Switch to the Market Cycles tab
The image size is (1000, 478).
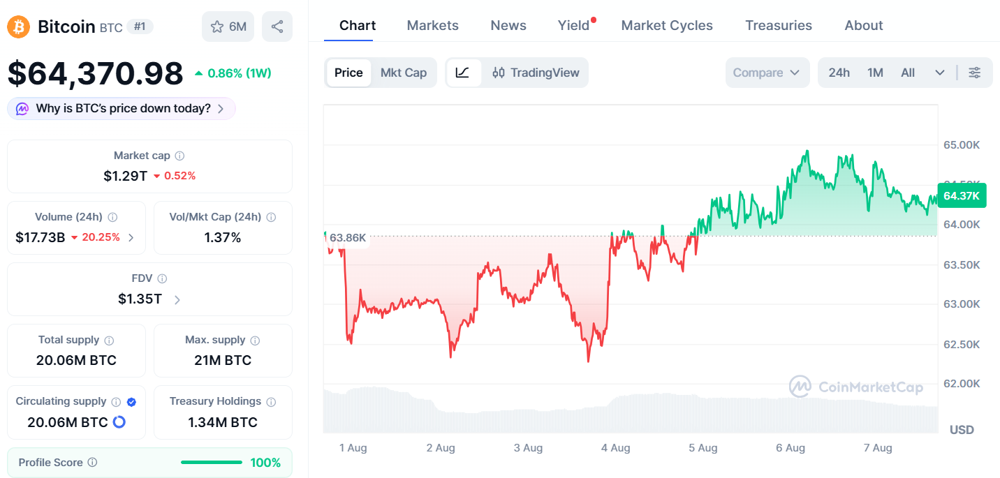pos(667,25)
